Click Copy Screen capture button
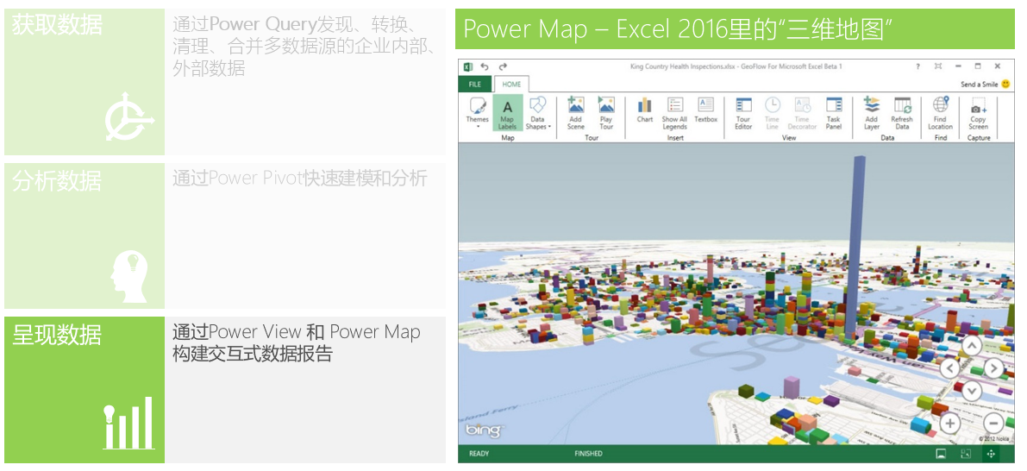This screenshot has height=471, width=1027. [x=978, y=112]
